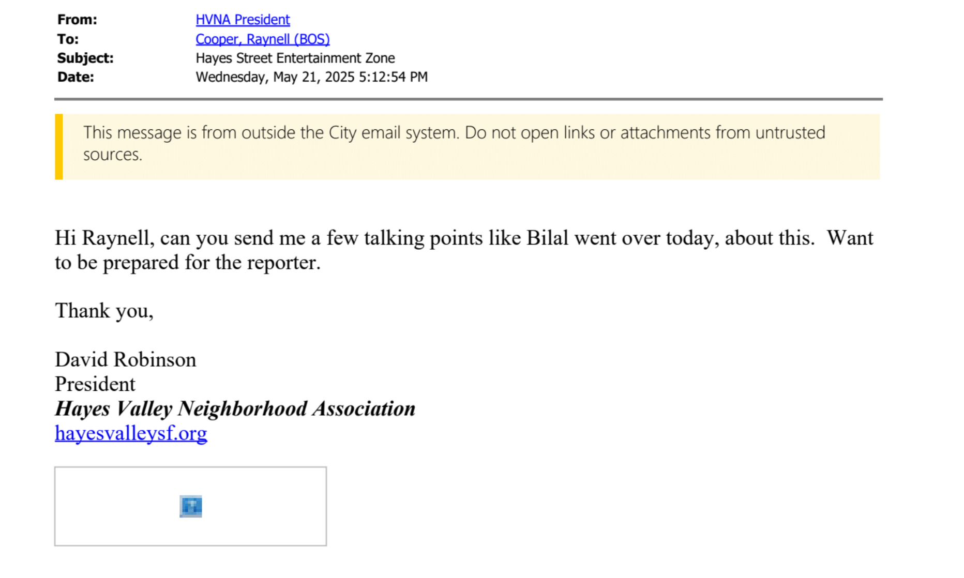The image size is (964, 578).
Task: Click the President title line in signature
Action: [x=95, y=384]
